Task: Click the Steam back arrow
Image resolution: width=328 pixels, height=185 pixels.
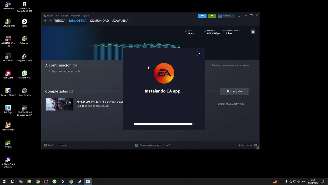Action: point(45,21)
